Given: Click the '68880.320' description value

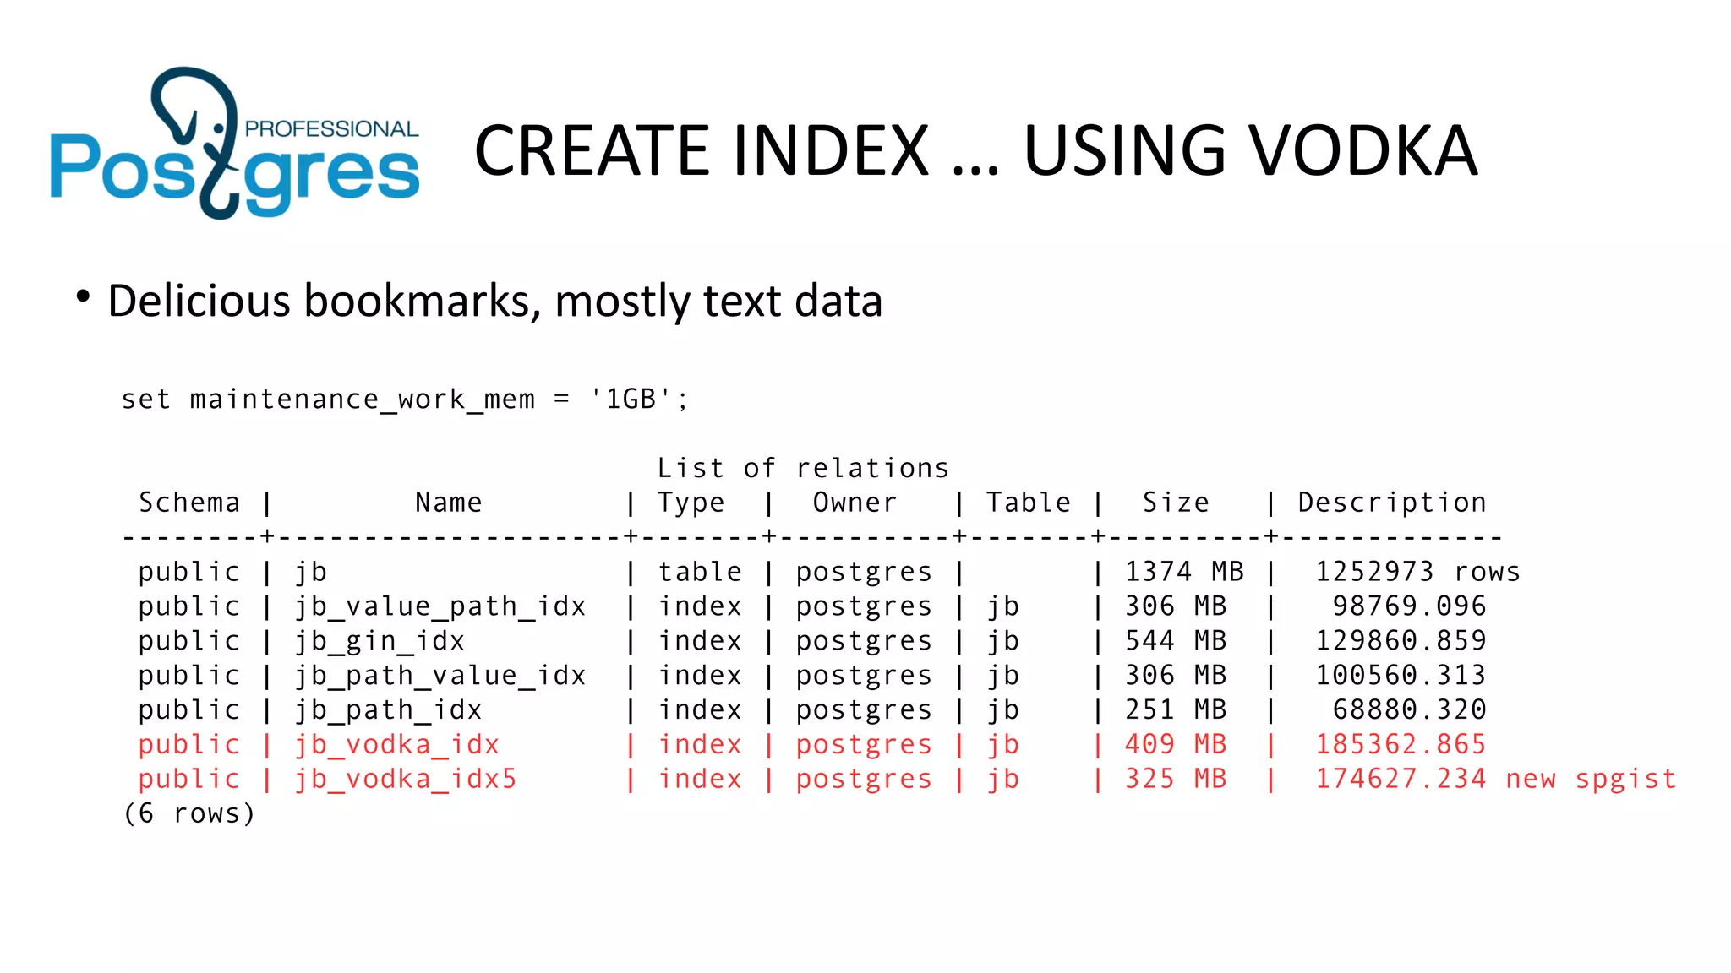Looking at the screenshot, I should (1409, 710).
